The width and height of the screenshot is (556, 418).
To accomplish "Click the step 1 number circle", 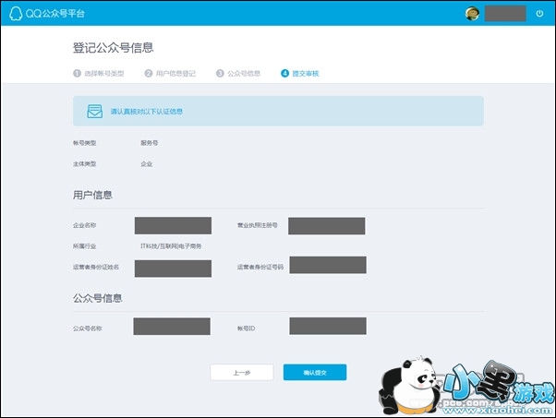I will (x=77, y=73).
